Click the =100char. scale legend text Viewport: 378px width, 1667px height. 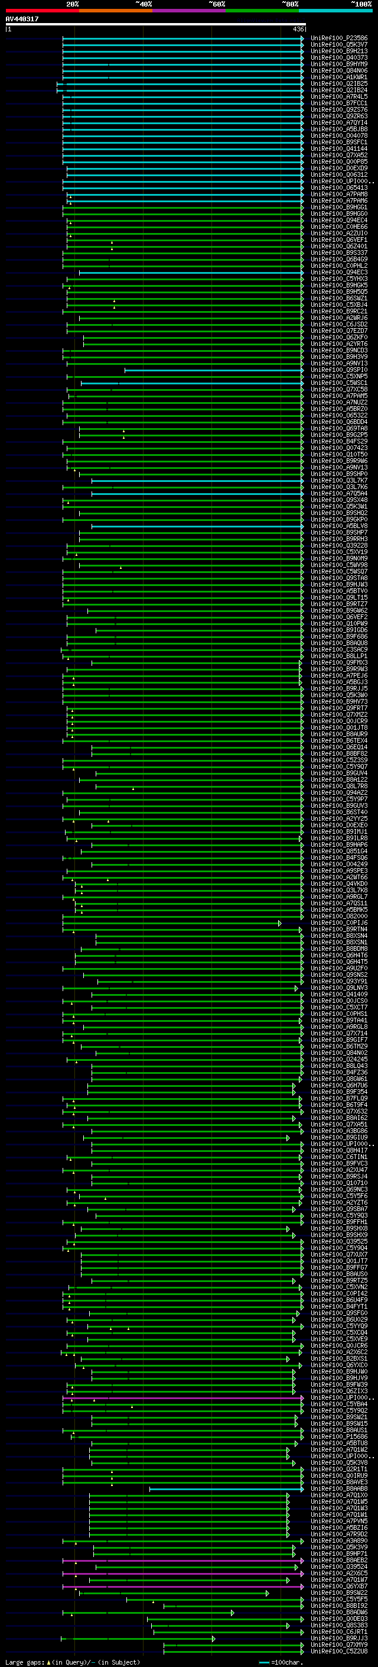tap(287, 1662)
